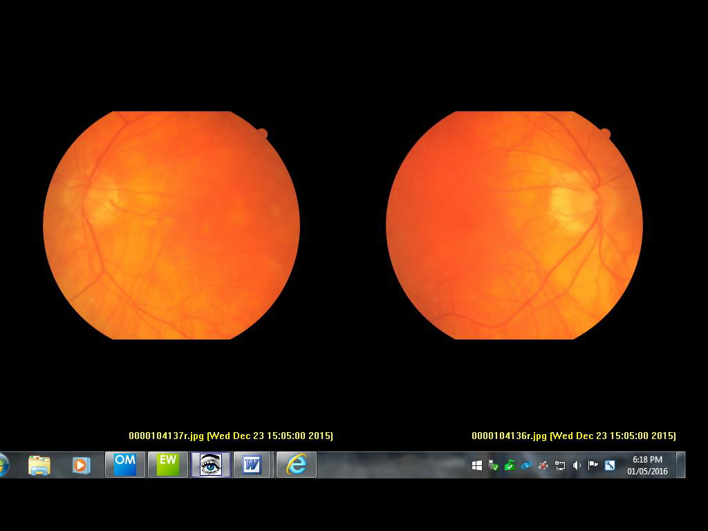The height and width of the screenshot is (531, 708).
Task: Open File Explorer from the taskbar
Action: pos(39,465)
